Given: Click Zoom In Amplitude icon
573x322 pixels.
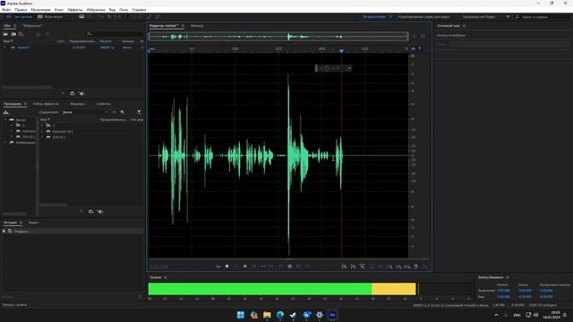Looking at the screenshot, I should pos(344,267).
